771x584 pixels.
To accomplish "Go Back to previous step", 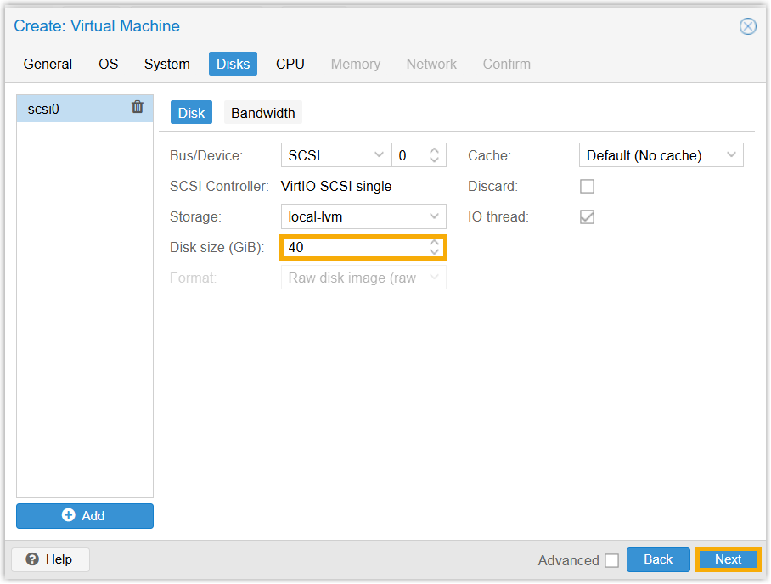I will 658,559.
